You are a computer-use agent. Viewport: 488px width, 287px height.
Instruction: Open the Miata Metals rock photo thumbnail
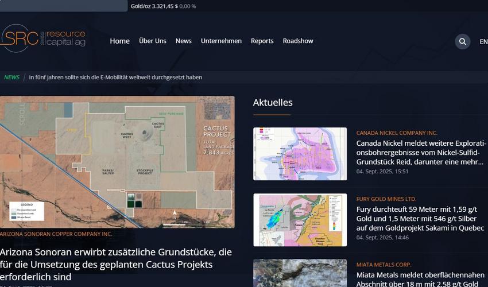coord(300,273)
